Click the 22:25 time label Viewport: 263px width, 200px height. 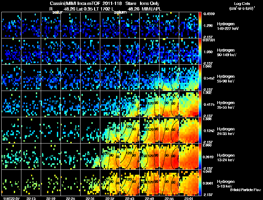pos(70,198)
